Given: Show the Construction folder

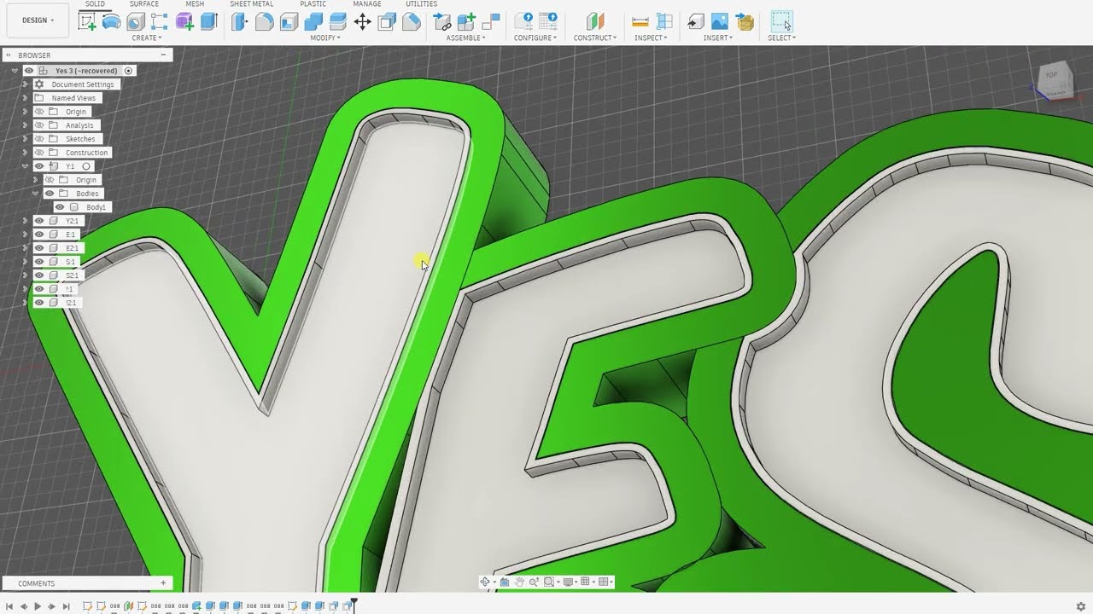Looking at the screenshot, I should (39, 153).
